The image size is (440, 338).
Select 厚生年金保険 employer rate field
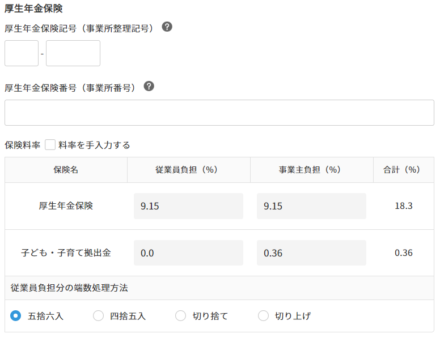311,206
